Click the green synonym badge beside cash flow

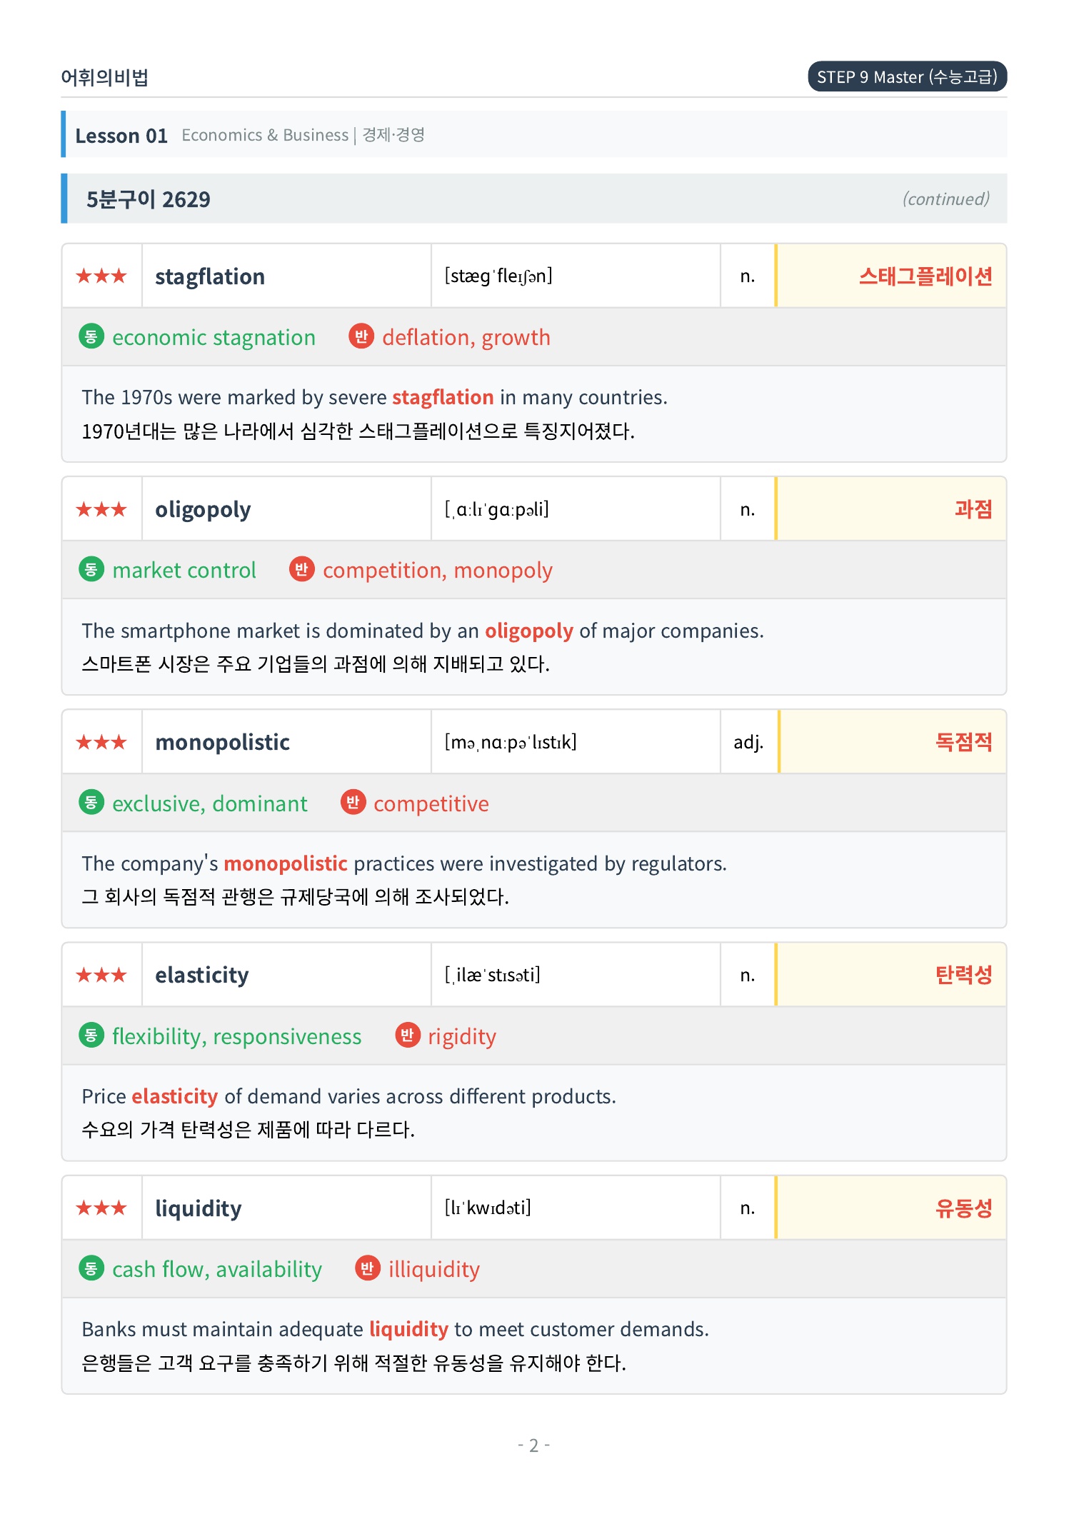(x=91, y=1268)
